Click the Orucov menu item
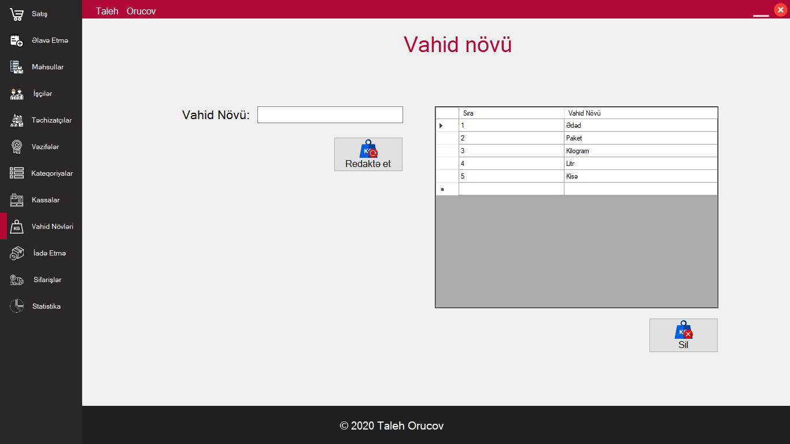This screenshot has width=790, height=444. pyautogui.click(x=142, y=10)
